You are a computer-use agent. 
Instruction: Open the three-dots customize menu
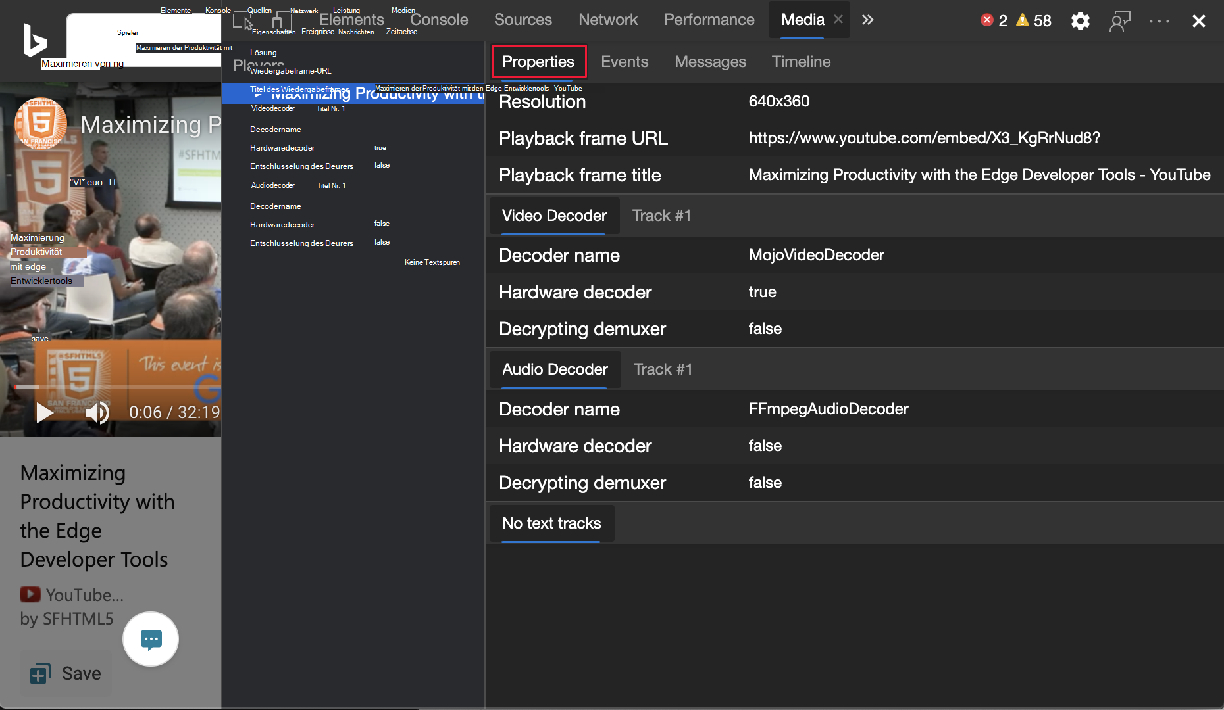tap(1159, 21)
